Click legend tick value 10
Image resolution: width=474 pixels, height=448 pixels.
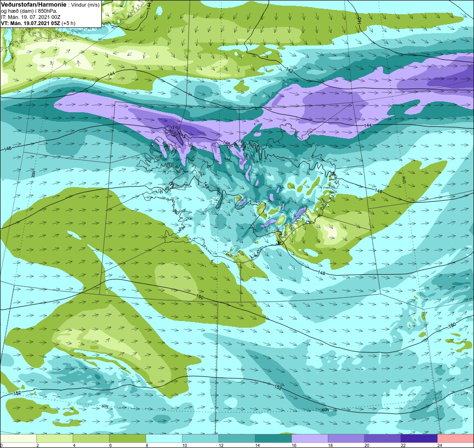tap(184, 445)
